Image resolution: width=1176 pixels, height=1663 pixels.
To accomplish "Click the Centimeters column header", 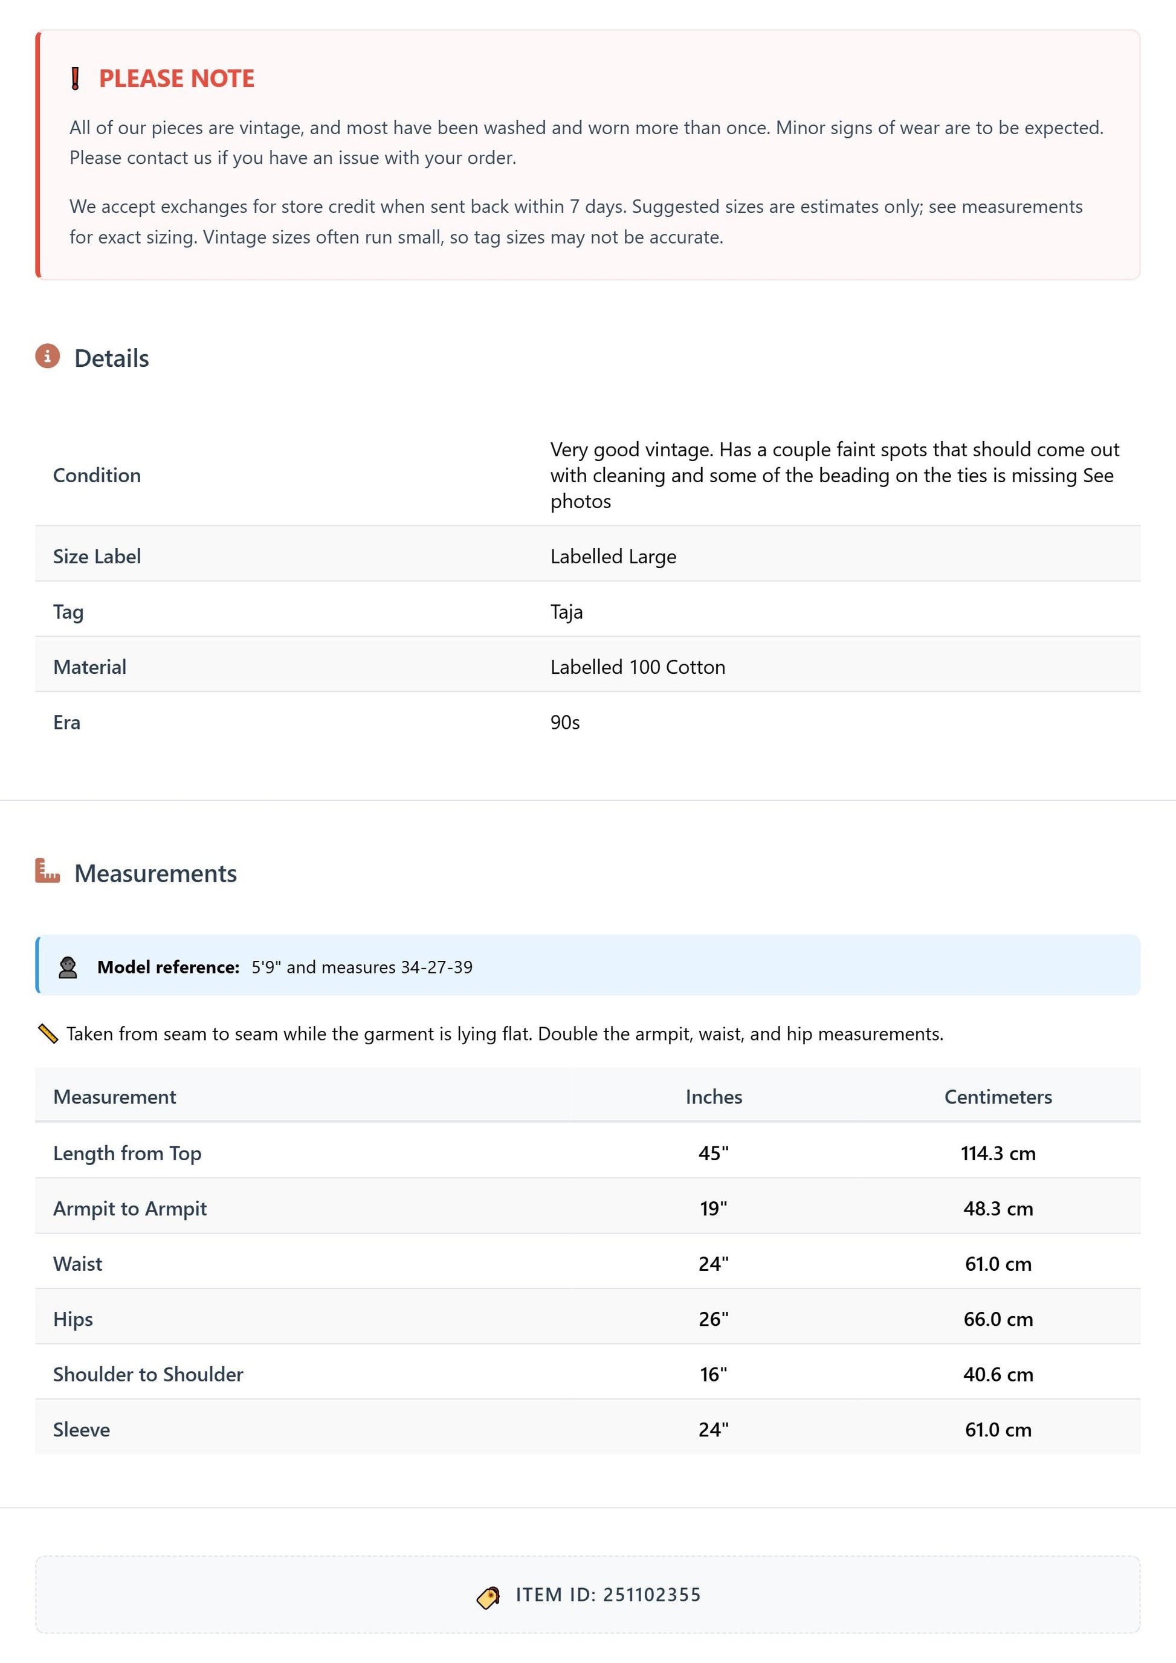I will point(998,1097).
